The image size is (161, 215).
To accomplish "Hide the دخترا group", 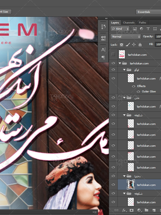I will (x=113, y=176).
